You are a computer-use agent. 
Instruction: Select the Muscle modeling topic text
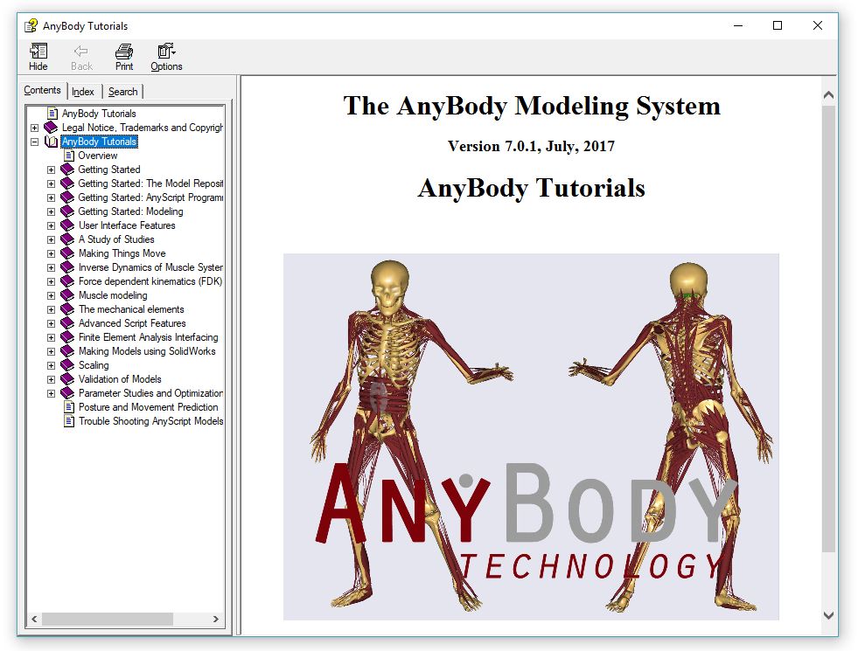(113, 295)
